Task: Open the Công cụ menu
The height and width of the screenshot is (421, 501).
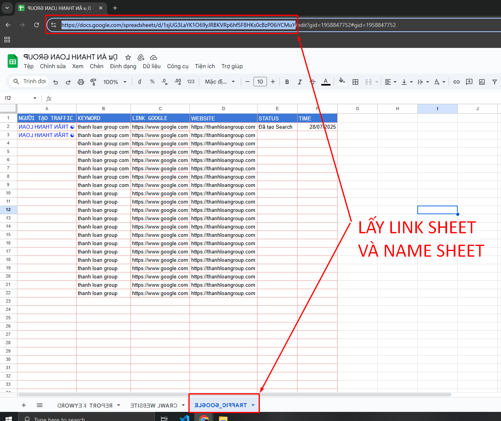Action: tap(178, 66)
